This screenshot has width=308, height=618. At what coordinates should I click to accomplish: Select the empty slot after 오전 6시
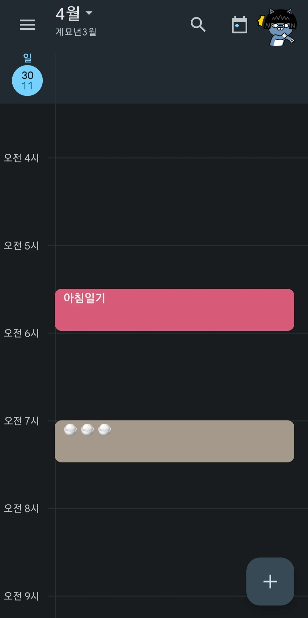(x=182, y=377)
